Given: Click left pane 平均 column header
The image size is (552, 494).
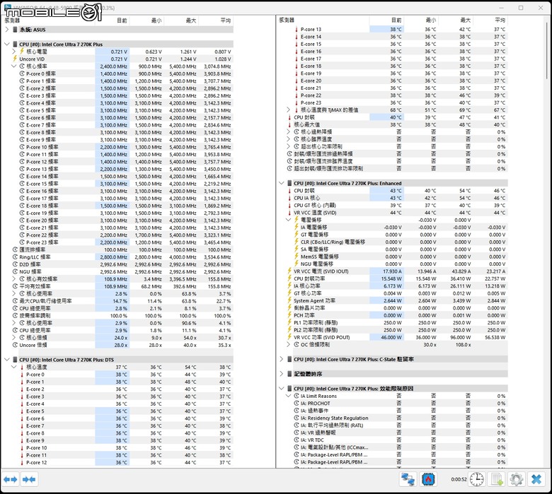Looking at the screenshot, I should click(216, 20).
